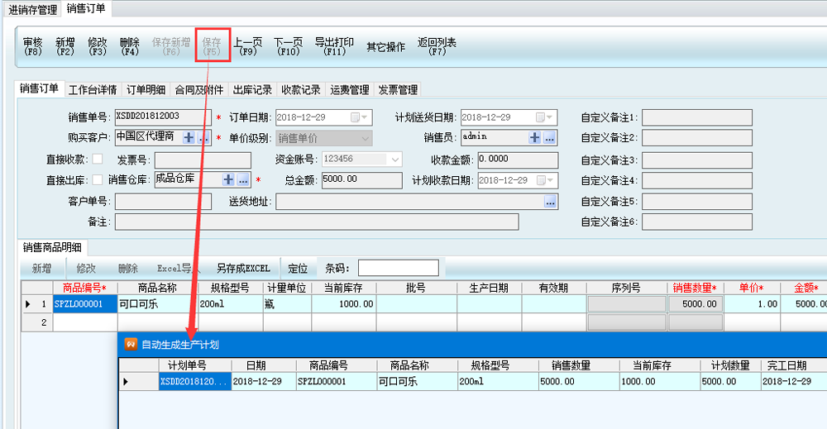Click the plus icon beside 销售仓库

(228, 179)
